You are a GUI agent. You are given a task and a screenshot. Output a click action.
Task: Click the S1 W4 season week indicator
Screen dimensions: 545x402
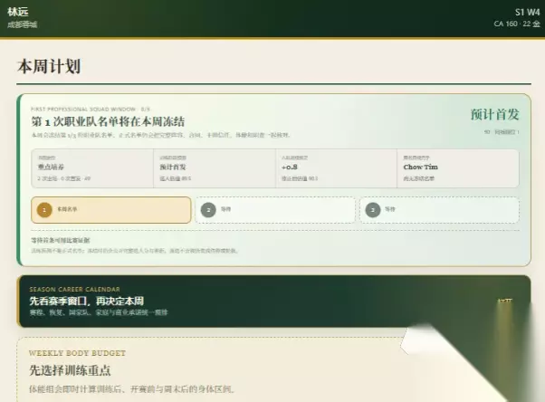(527, 12)
